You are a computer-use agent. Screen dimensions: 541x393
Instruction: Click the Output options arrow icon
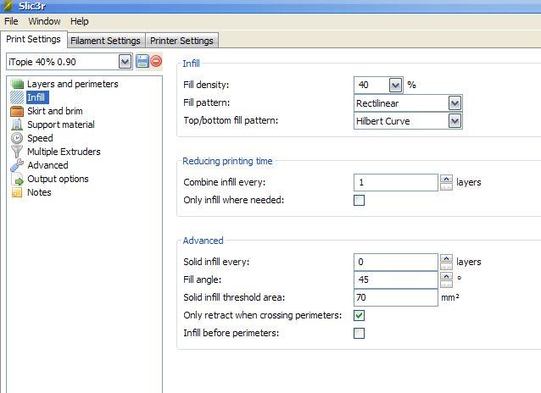pyautogui.click(x=18, y=179)
